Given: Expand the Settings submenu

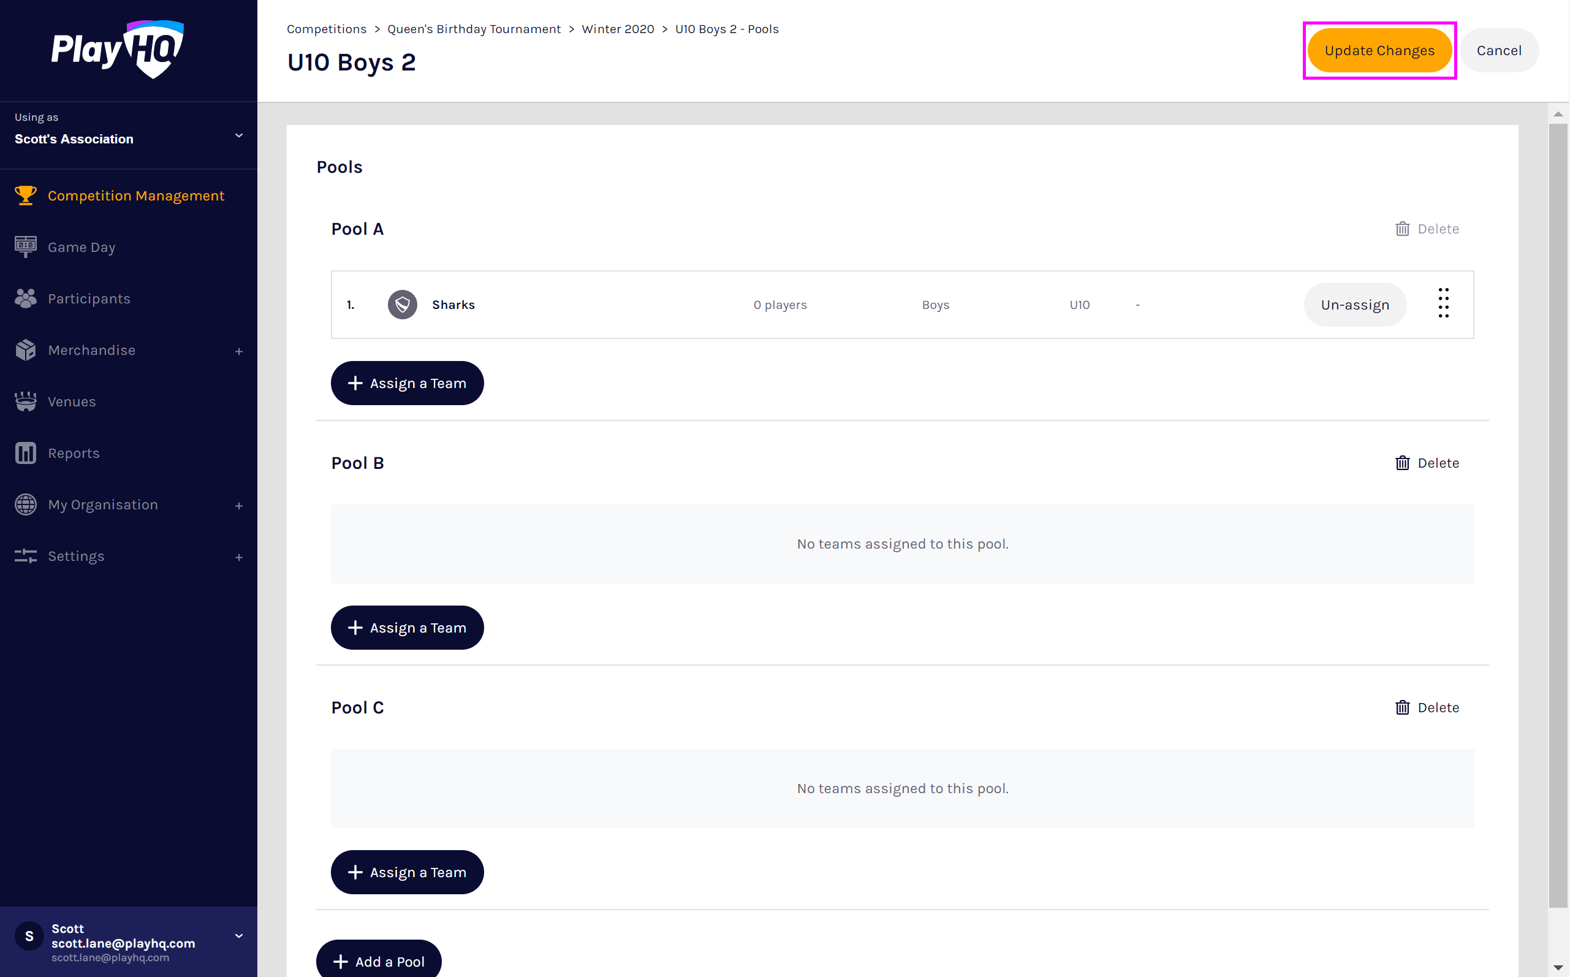Looking at the screenshot, I should click(239, 557).
